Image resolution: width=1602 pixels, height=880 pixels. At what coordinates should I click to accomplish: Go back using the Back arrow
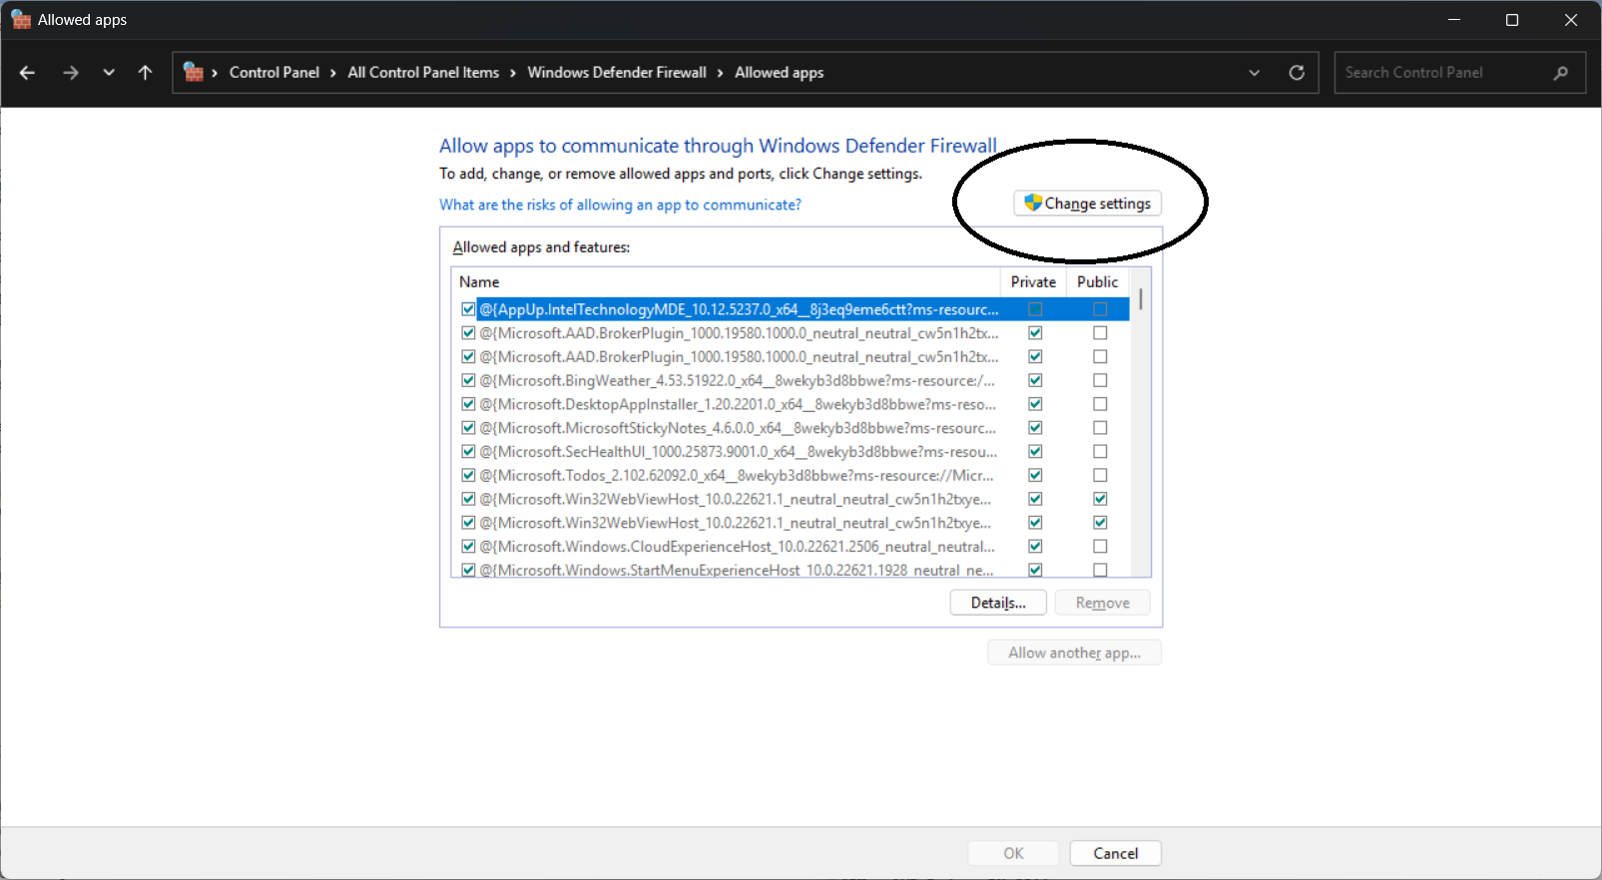(27, 73)
